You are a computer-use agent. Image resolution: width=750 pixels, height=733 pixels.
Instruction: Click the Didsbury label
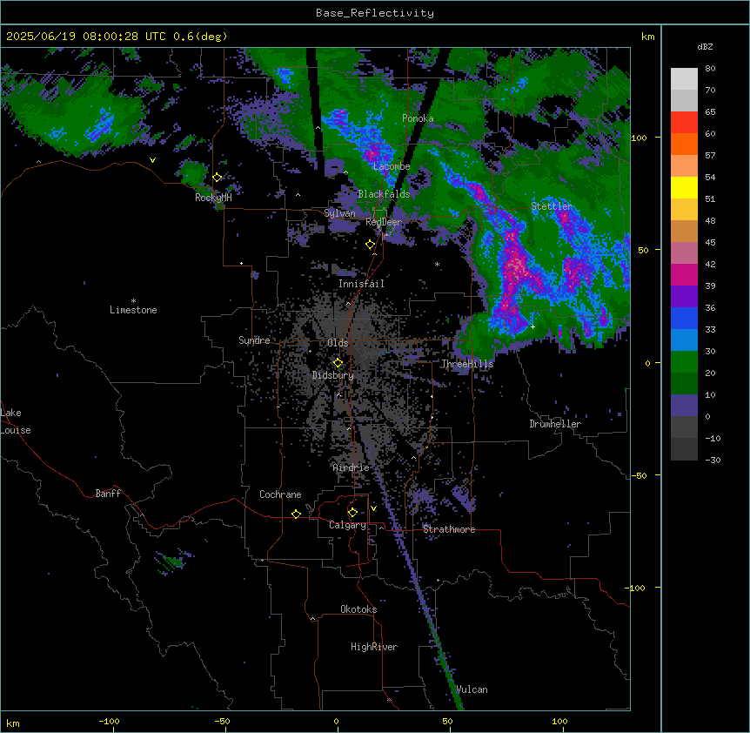[x=333, y=375]
